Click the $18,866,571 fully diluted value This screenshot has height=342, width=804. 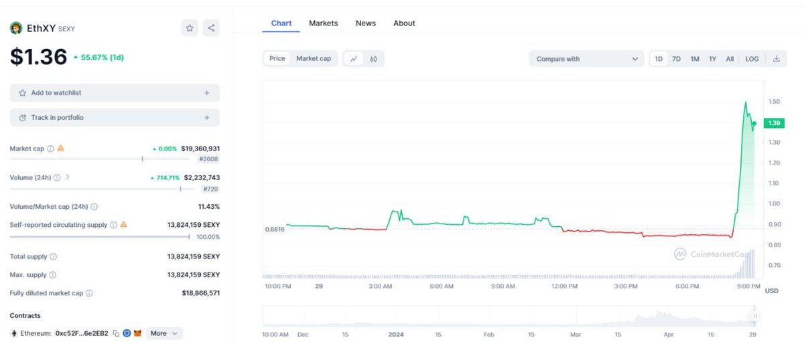(200, 293)
